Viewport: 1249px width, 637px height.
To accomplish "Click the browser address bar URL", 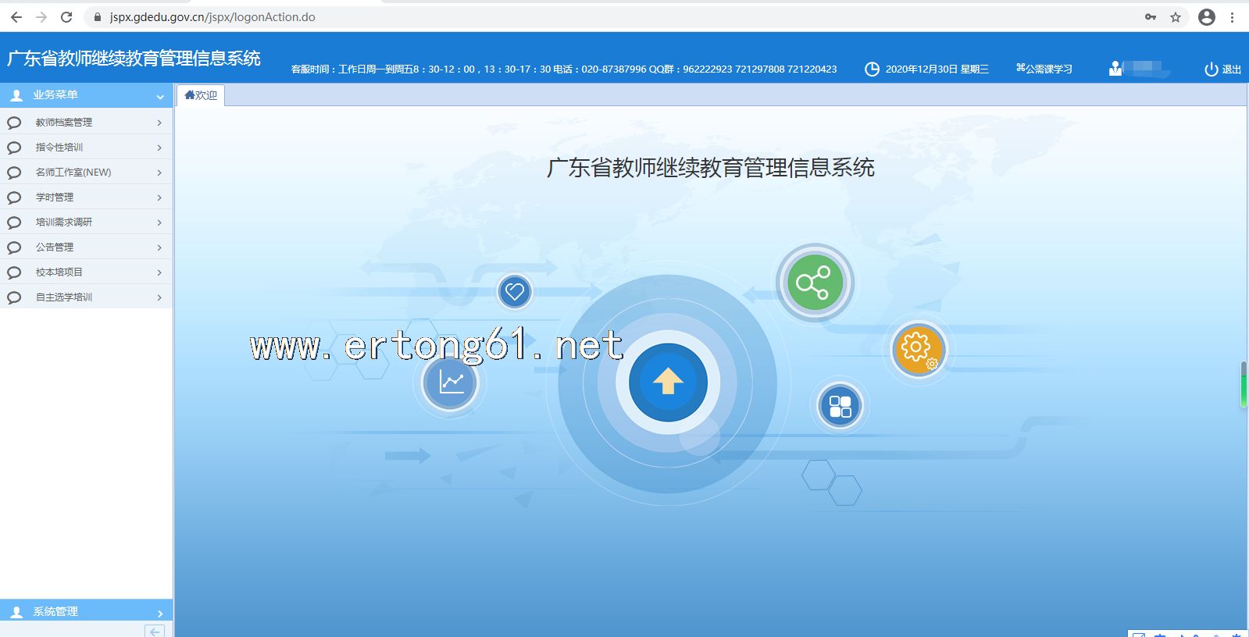I will pyautogui.click(x=212, y=17).
